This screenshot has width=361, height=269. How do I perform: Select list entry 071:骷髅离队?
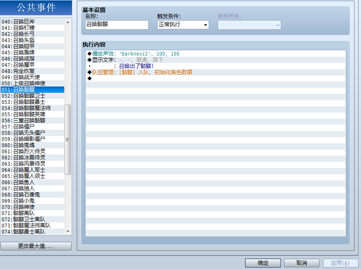pyautogui.click(x=33, y=213)
